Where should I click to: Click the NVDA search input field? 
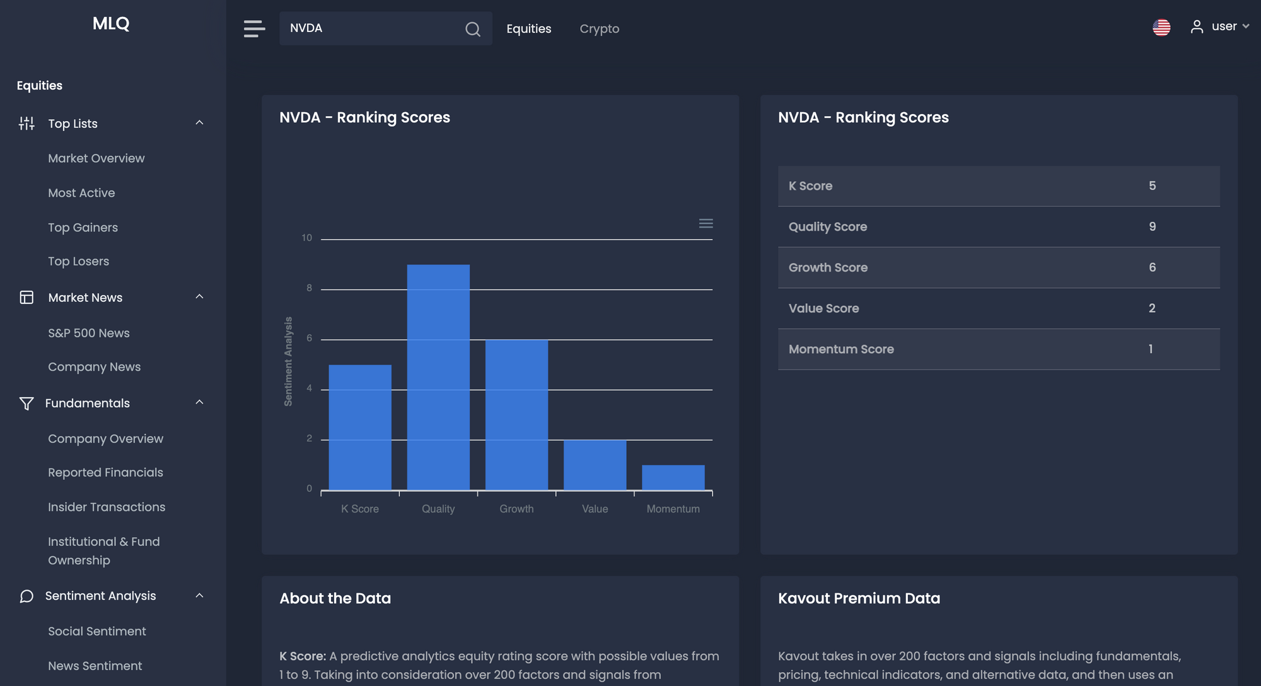(372, 28)
